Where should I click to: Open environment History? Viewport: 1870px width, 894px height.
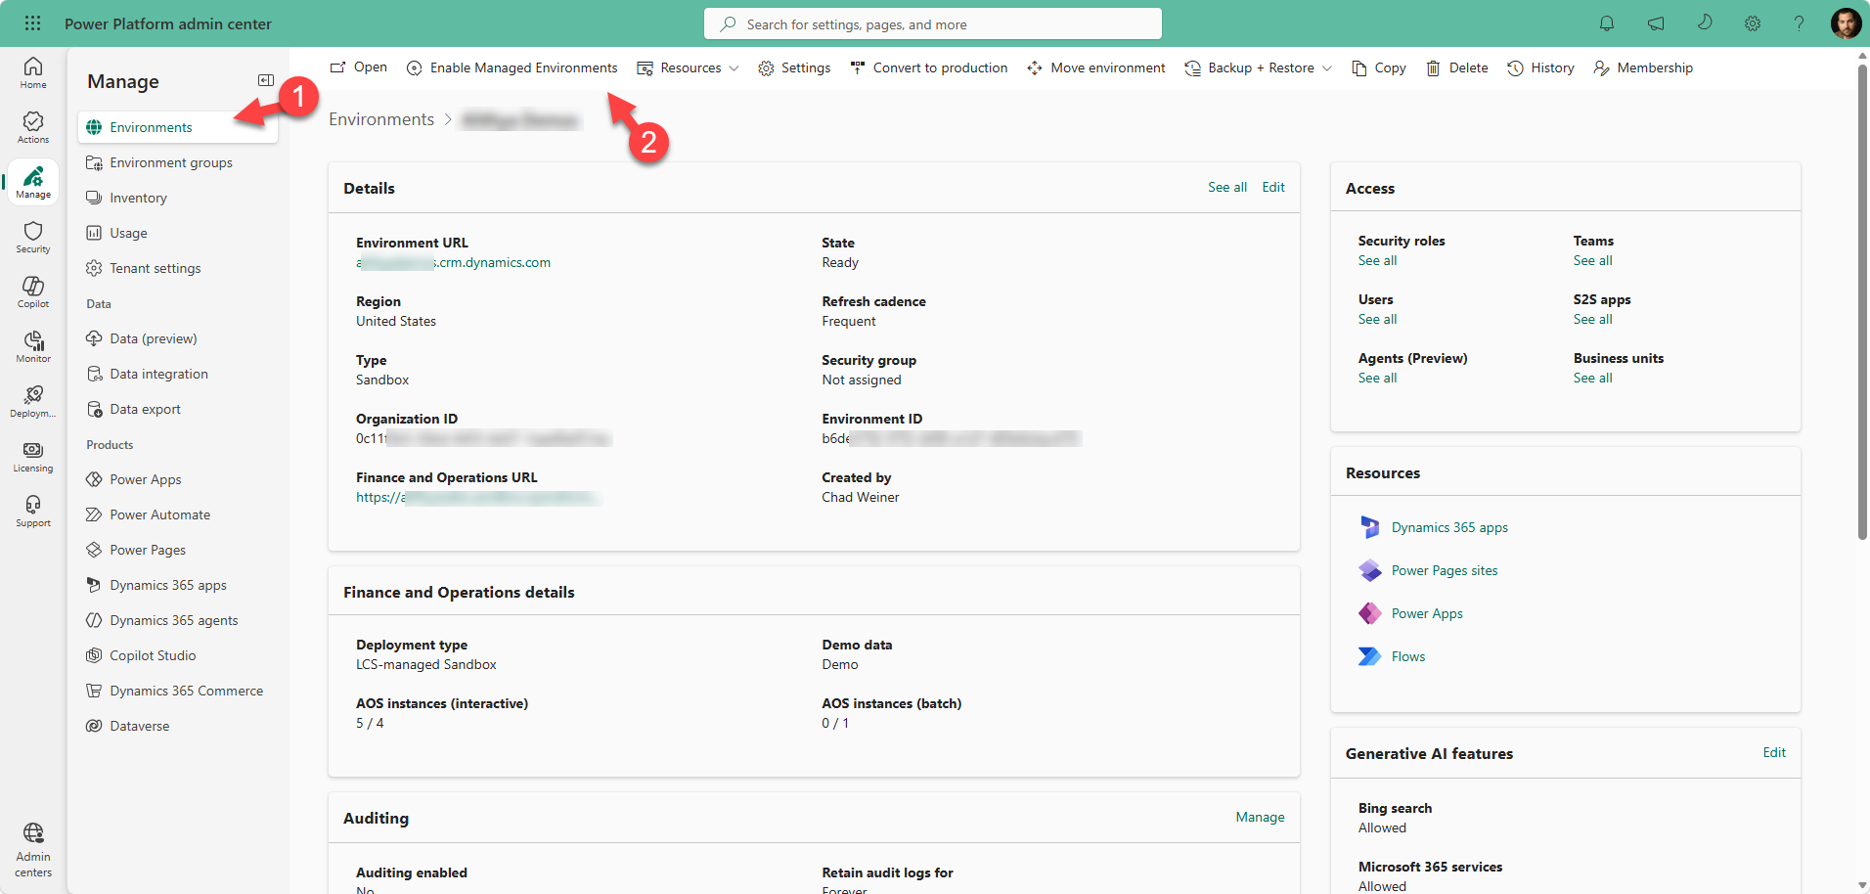[x=1541, y=67]
